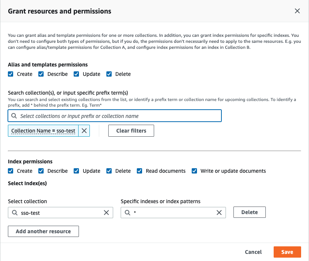Image resolution: width=309 pixels, height=261 pixels.
Task: Click the Clear filters button
Action: pos(131,131)
